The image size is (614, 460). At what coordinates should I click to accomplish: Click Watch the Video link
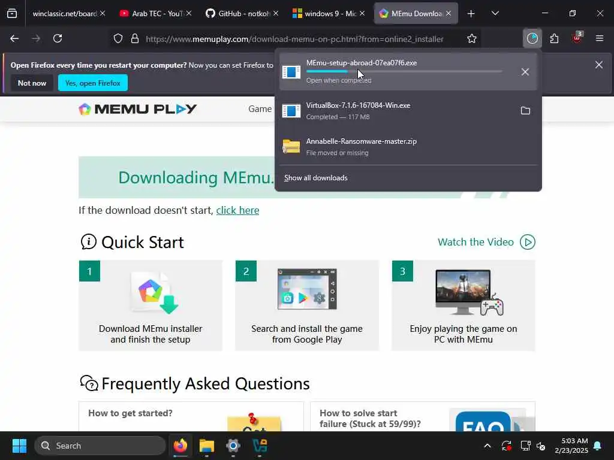pos(475,242)
